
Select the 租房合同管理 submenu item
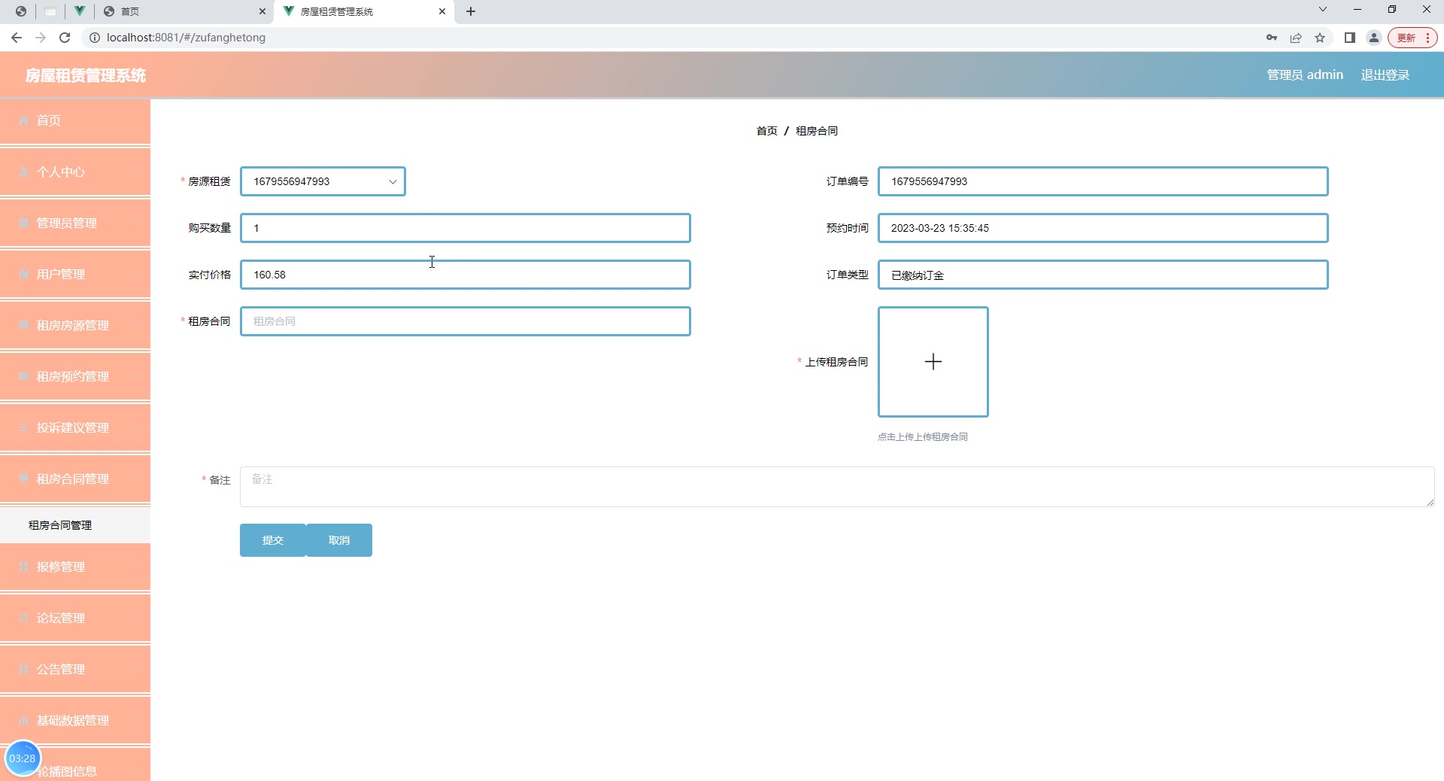59,524
